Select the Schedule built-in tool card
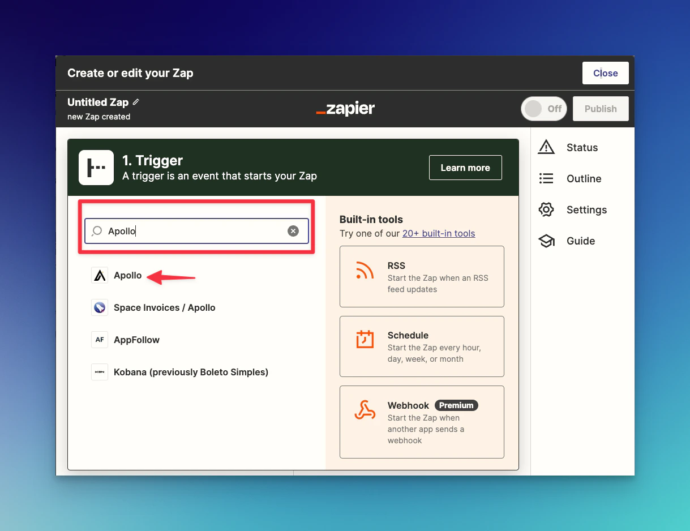This screenshot has height=531, width=690. (422, 346)
